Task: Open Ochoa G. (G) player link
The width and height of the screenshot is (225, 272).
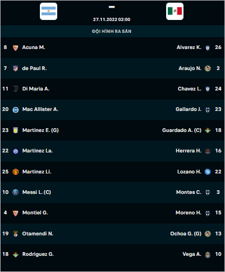Action: click(186, 234)
